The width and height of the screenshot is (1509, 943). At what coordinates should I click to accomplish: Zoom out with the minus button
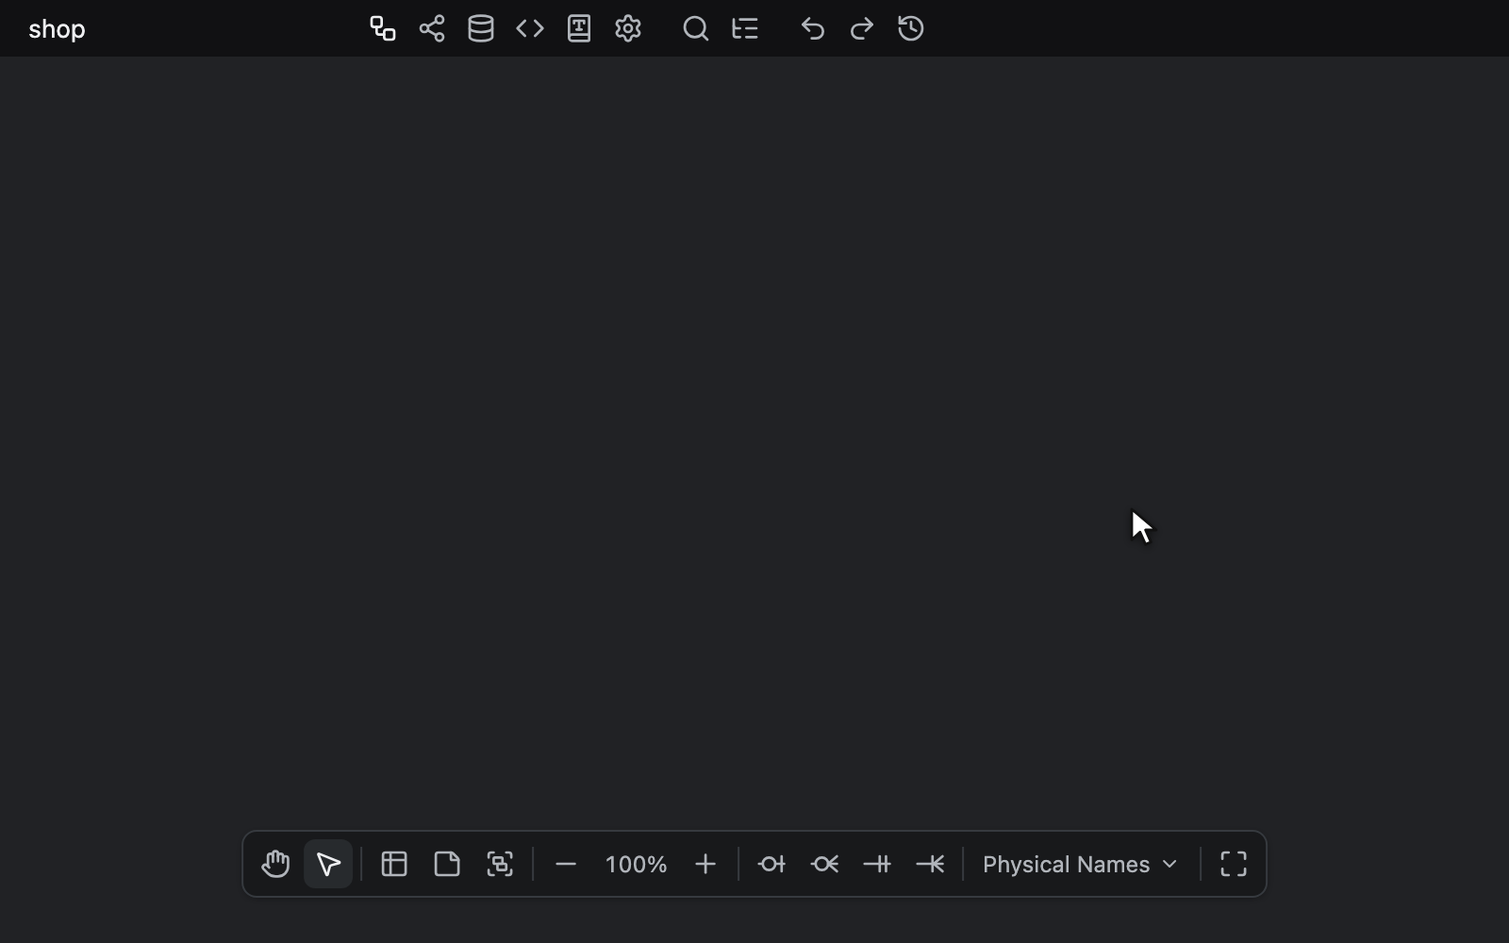pos(566,864)
